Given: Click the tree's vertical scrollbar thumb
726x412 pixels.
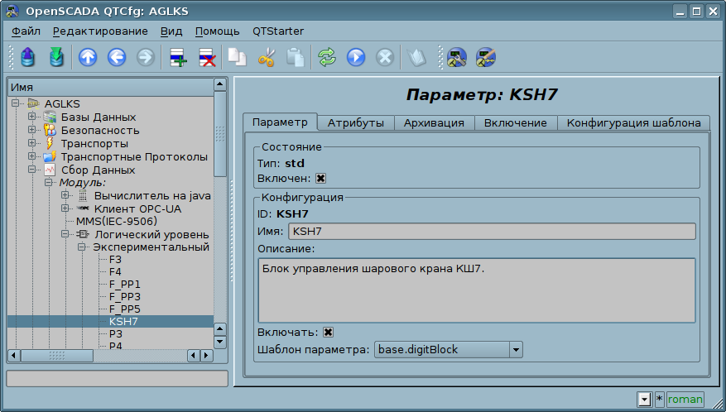Looking at the screenshot, I should coord(220,133).
